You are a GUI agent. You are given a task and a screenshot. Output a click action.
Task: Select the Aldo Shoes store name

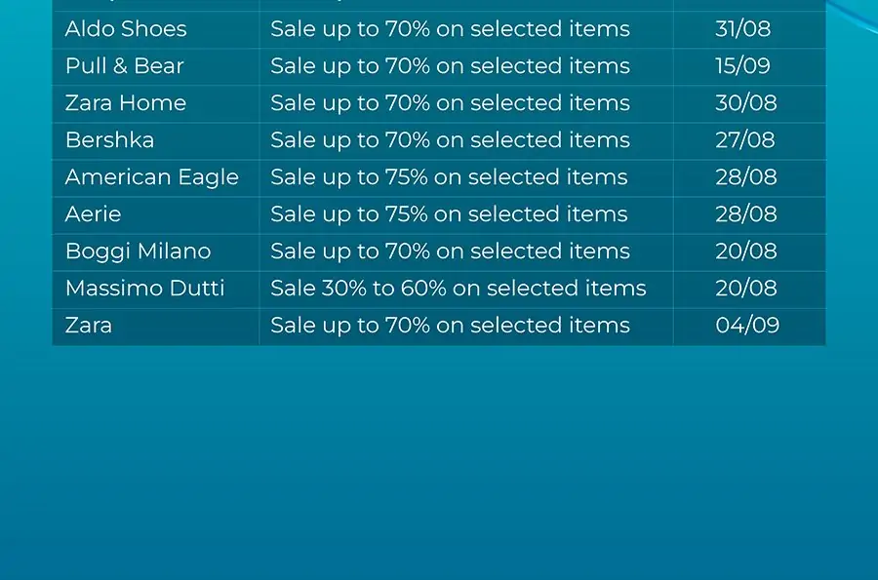pos(126,29)
